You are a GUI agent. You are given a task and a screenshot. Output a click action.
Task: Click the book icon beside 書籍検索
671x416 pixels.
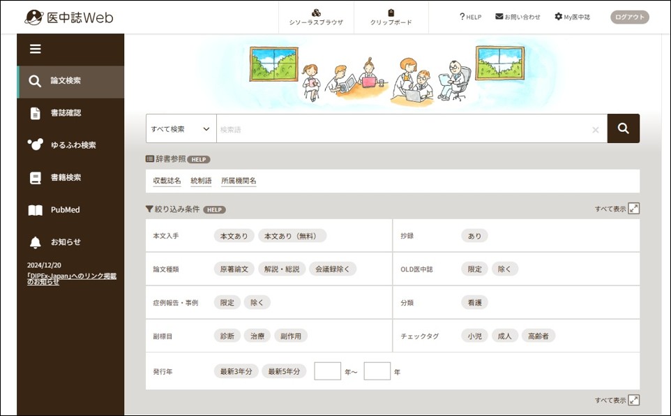click(35, 178)
